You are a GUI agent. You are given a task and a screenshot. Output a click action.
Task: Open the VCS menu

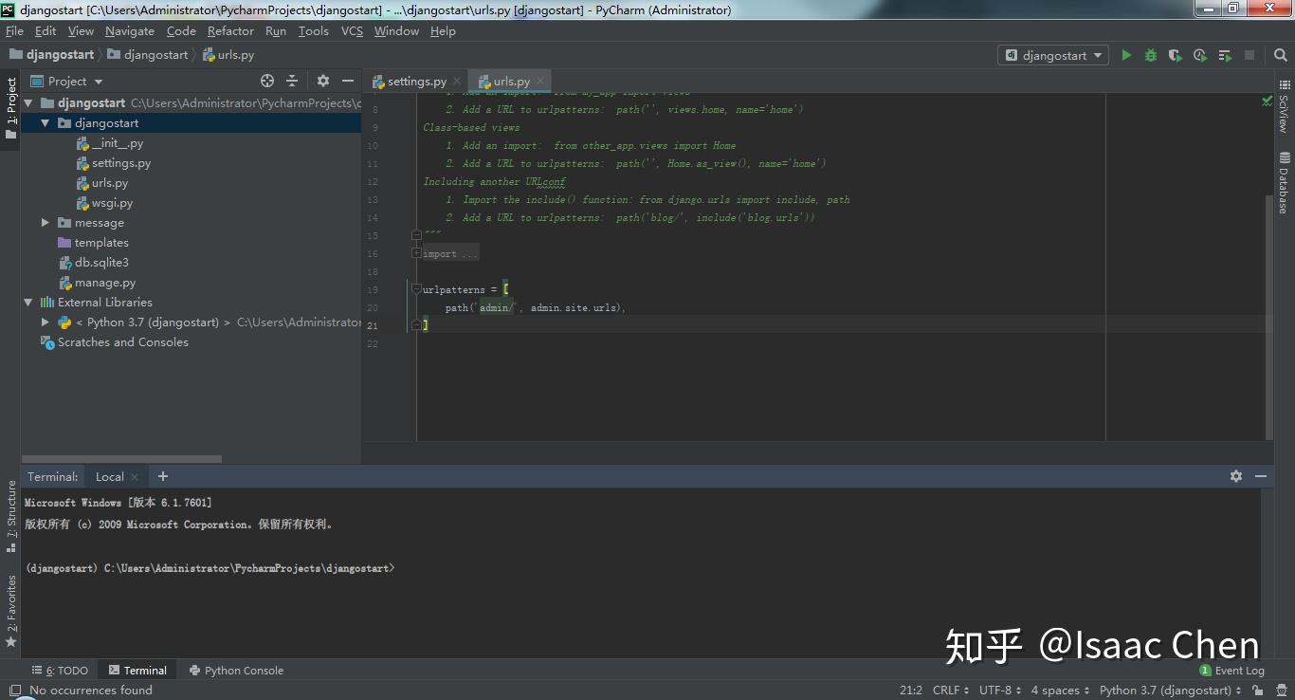click(351, 30)
